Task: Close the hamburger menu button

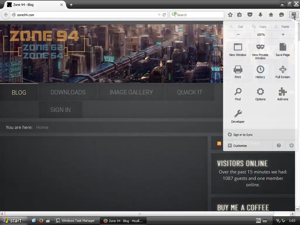Action: [x=294, y=15]
